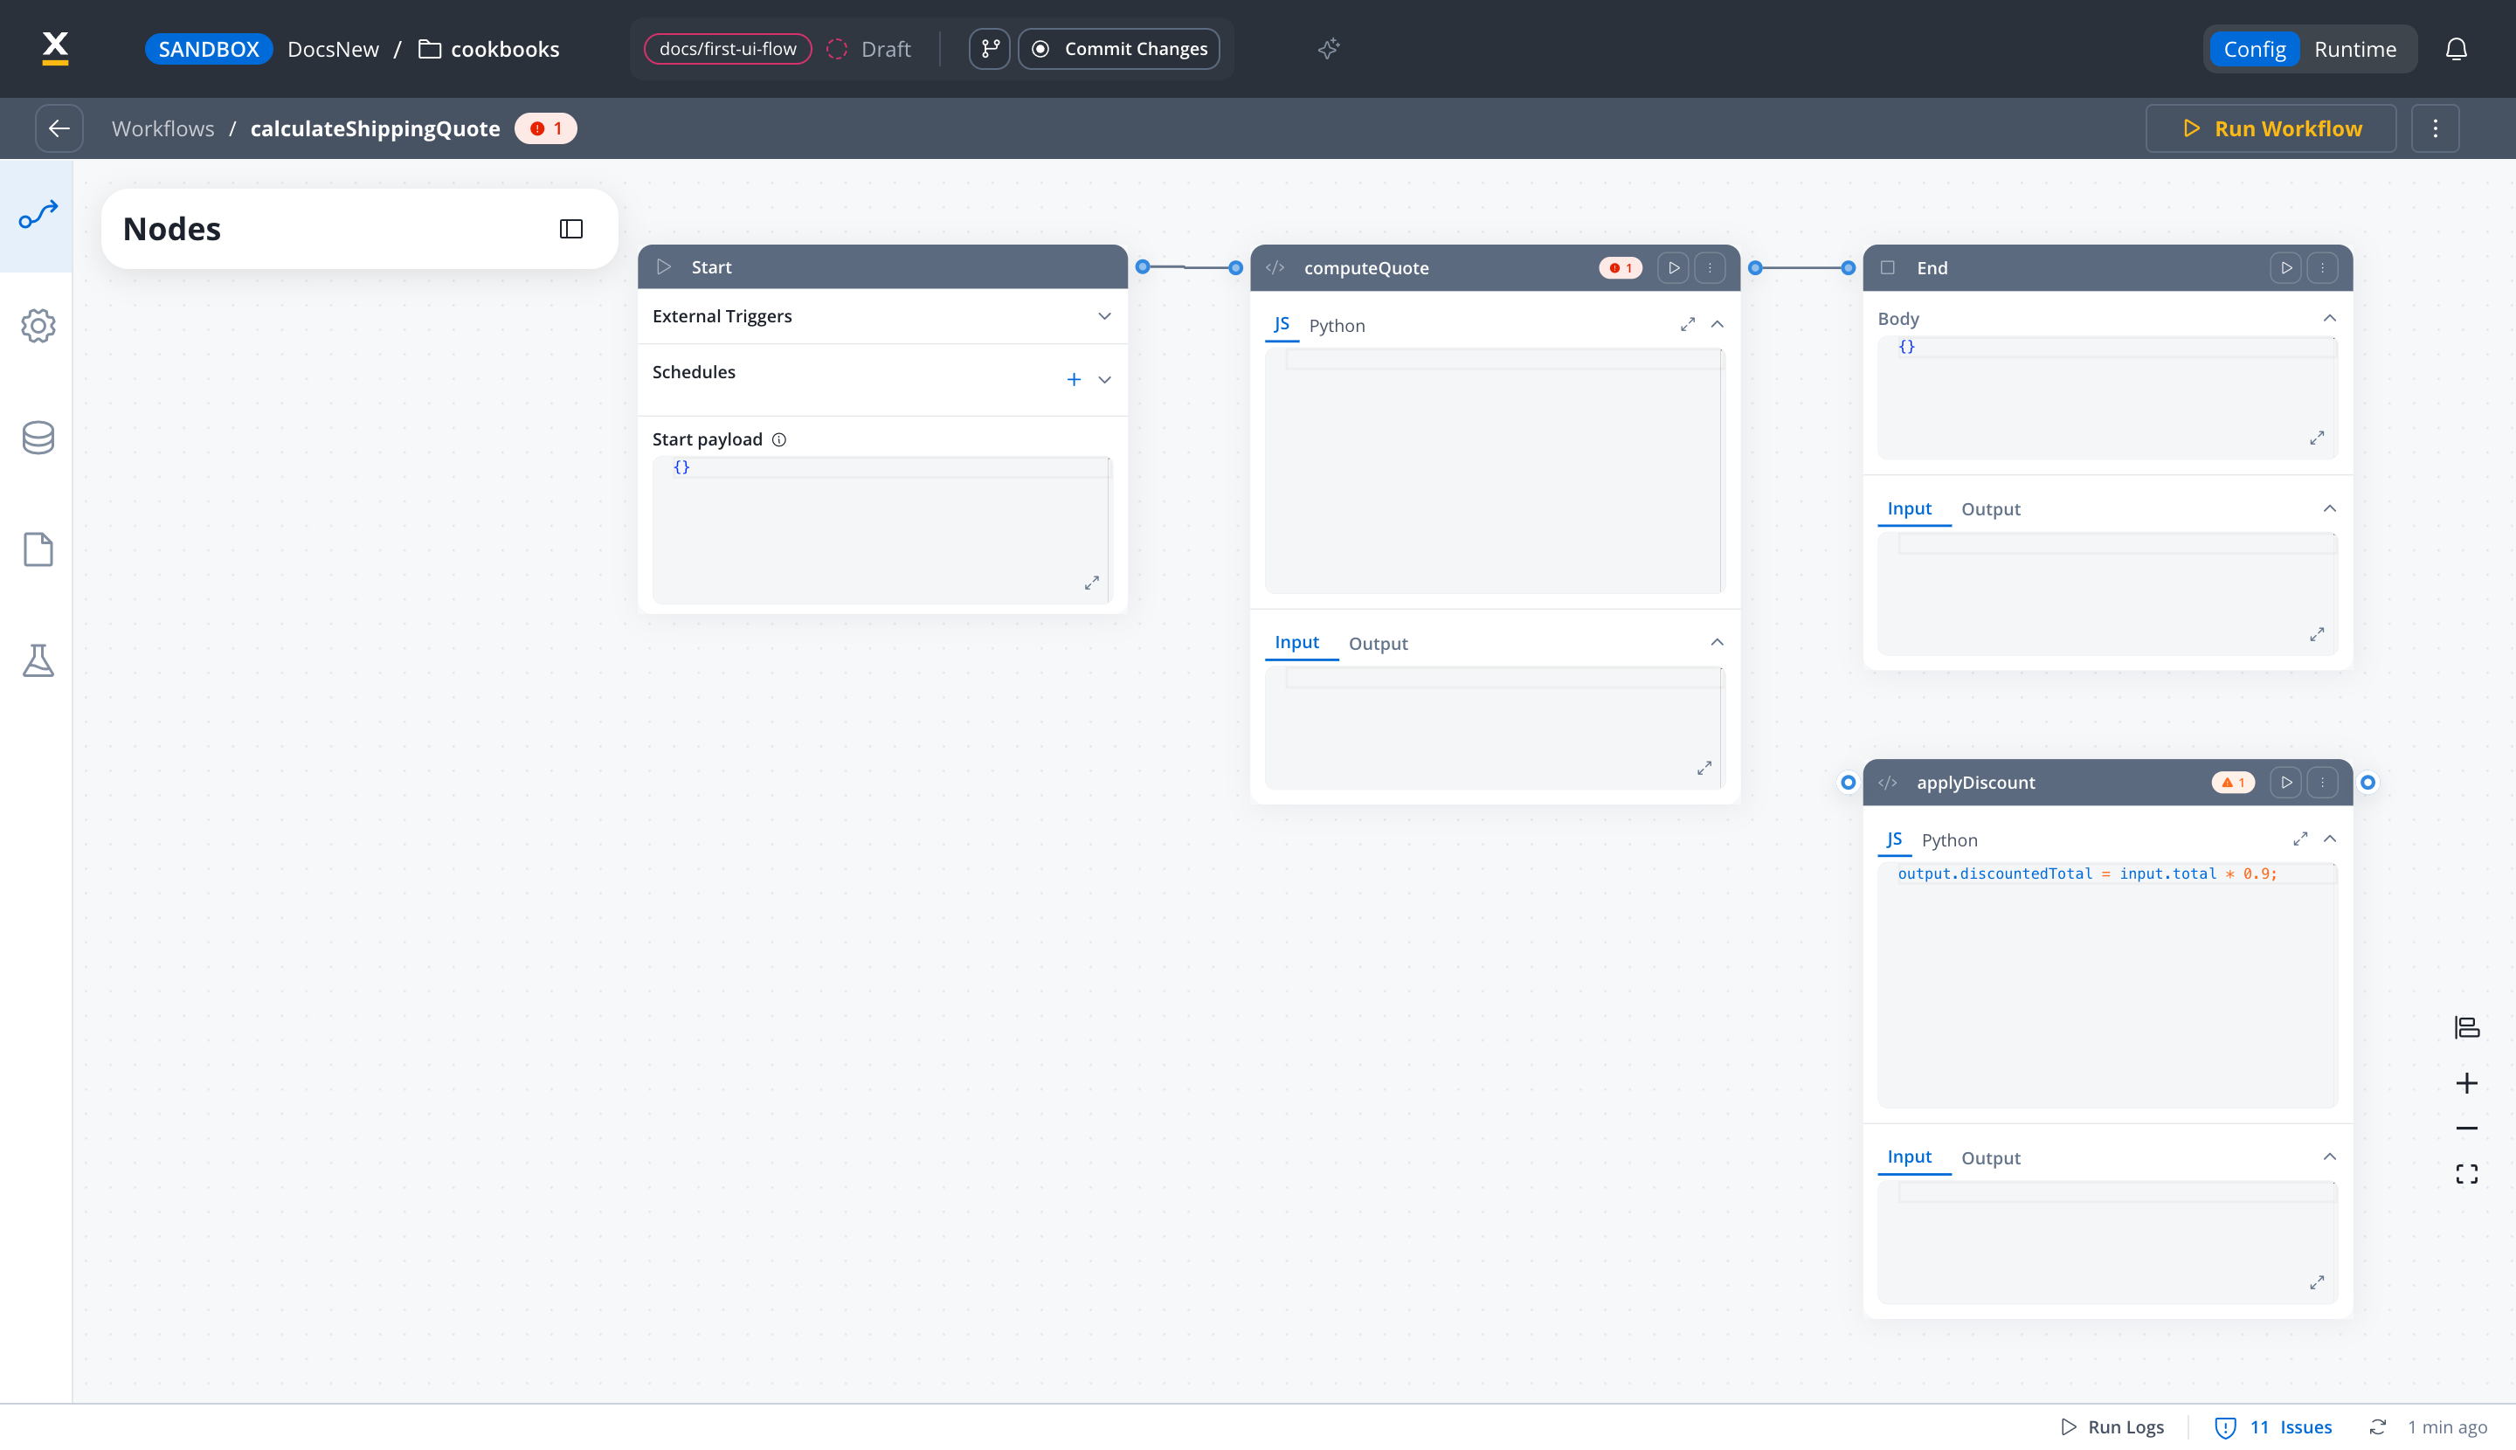Expand the applyDiscount code editor to fullscreen
This screenshot has width=2516, height=1450.
[2300, 839]
